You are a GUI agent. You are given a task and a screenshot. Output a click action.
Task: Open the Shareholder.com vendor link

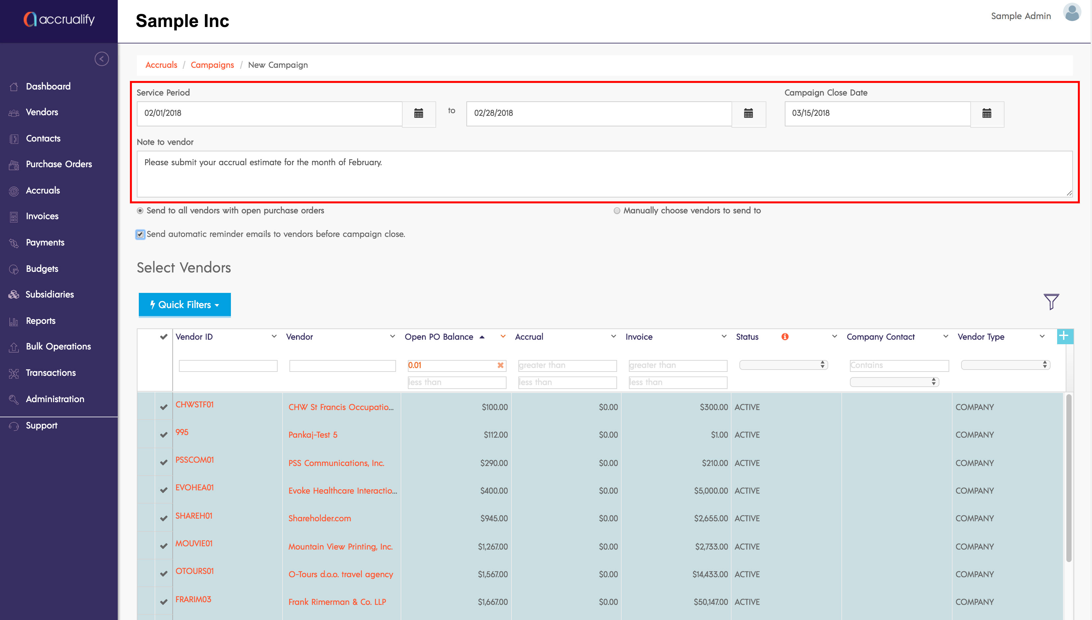[x=320, y=519]
